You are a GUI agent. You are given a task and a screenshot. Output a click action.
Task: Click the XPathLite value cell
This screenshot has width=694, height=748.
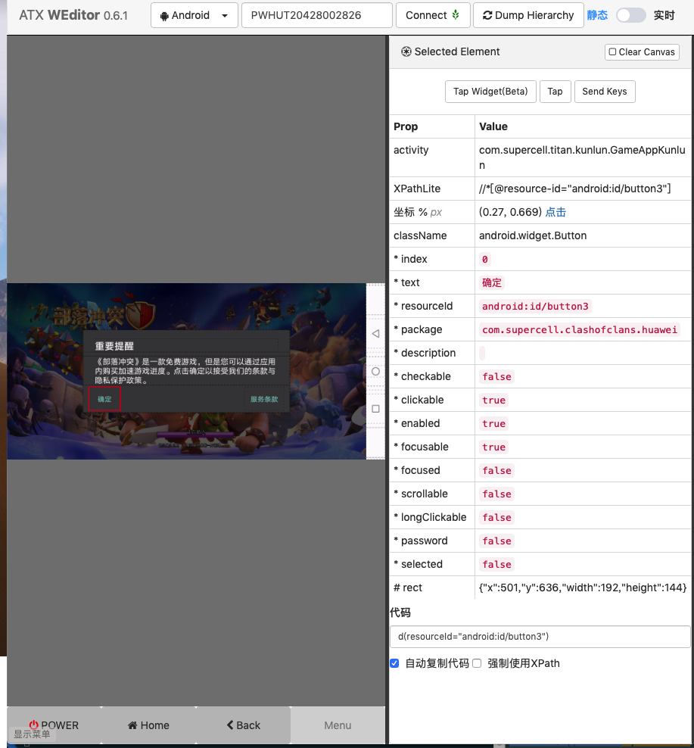[x=583, y=189]
